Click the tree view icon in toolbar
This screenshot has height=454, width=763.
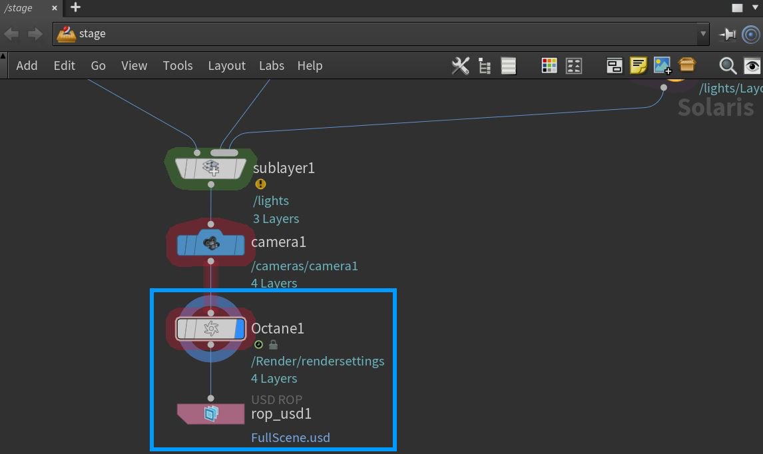pyautogui.click(x=484, y=65)
